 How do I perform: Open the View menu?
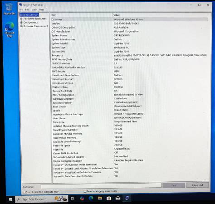pyautogui.click(x=34, y=10)
